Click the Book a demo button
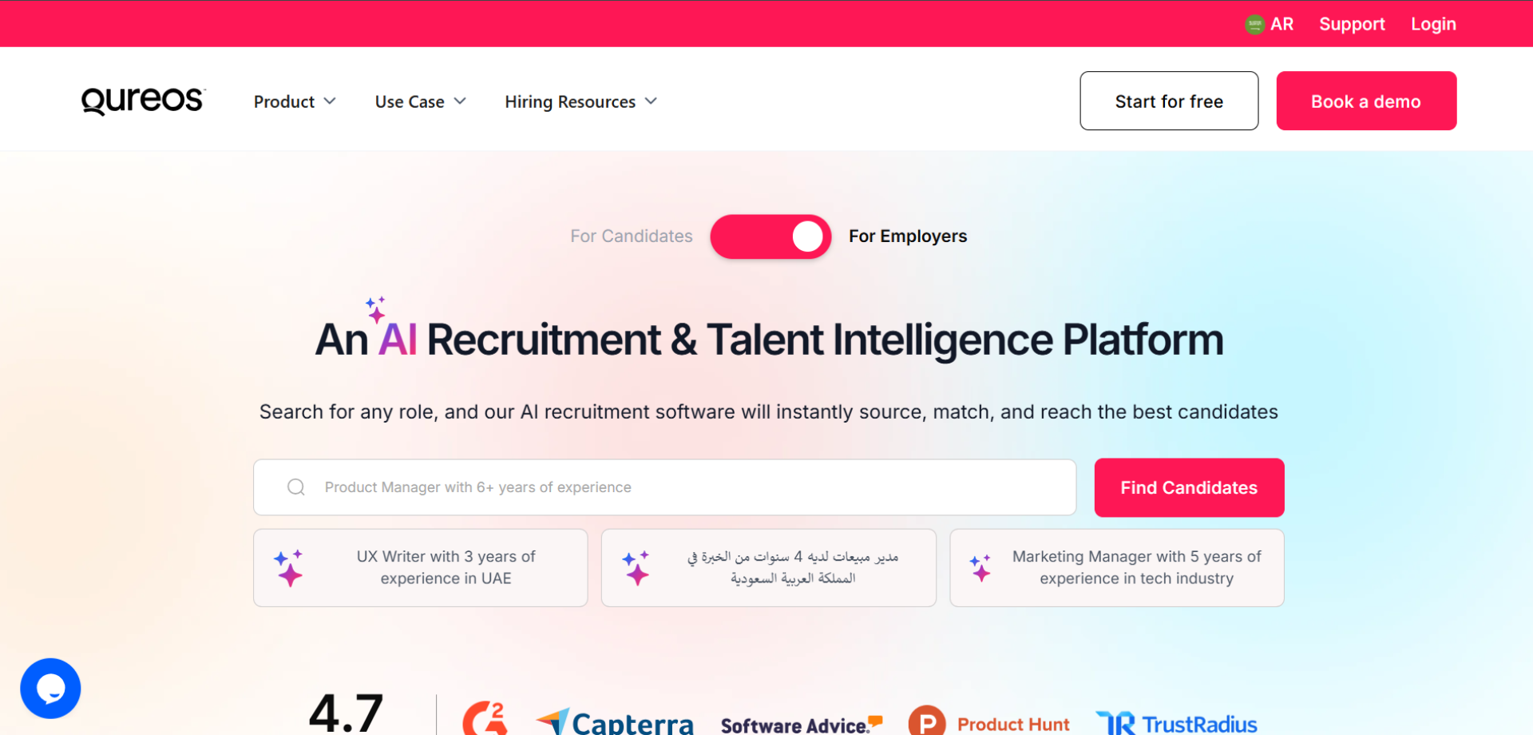This screenshot has width=1533, height=735. pyautogui.click(x=1366, y=101)
